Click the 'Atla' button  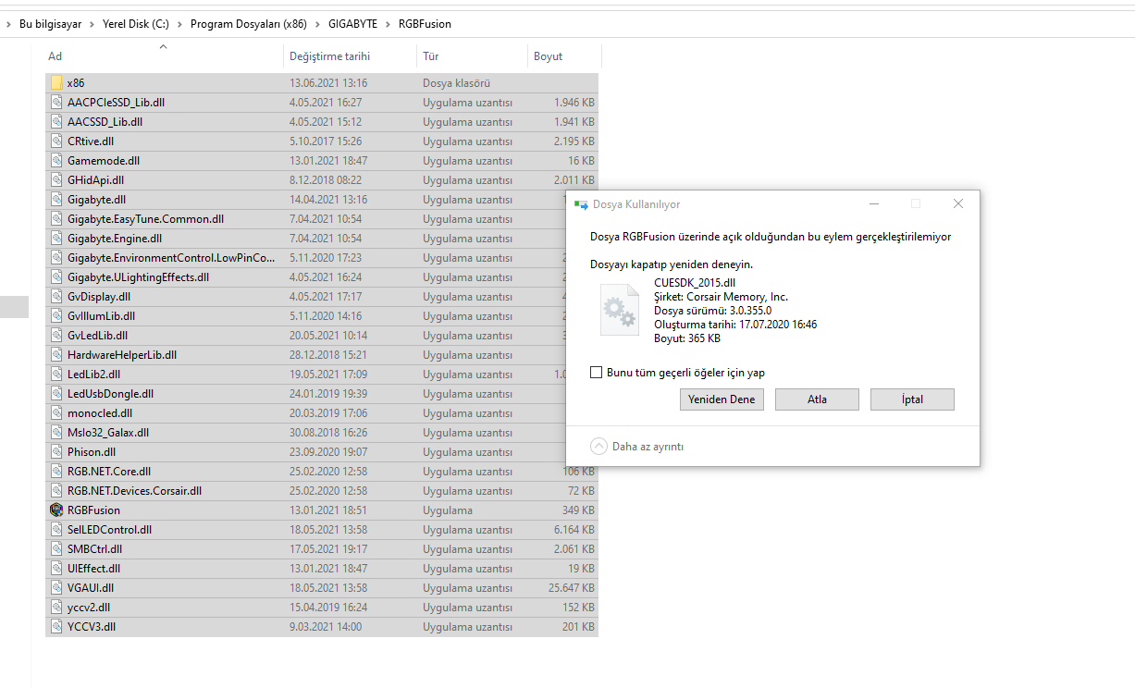click(x=817, y=399)
